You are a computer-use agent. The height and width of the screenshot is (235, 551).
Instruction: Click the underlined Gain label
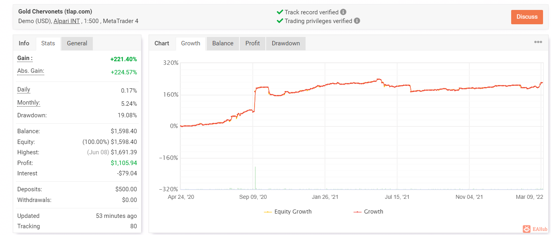pyautogui.click(x=25, y=58)
